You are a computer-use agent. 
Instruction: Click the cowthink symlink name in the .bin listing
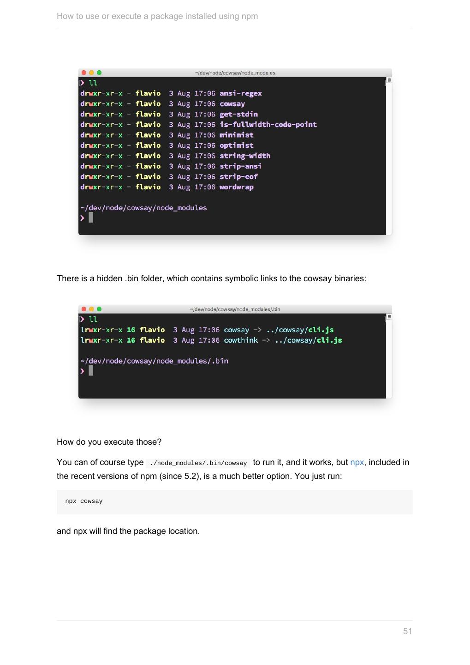(241, 340)
